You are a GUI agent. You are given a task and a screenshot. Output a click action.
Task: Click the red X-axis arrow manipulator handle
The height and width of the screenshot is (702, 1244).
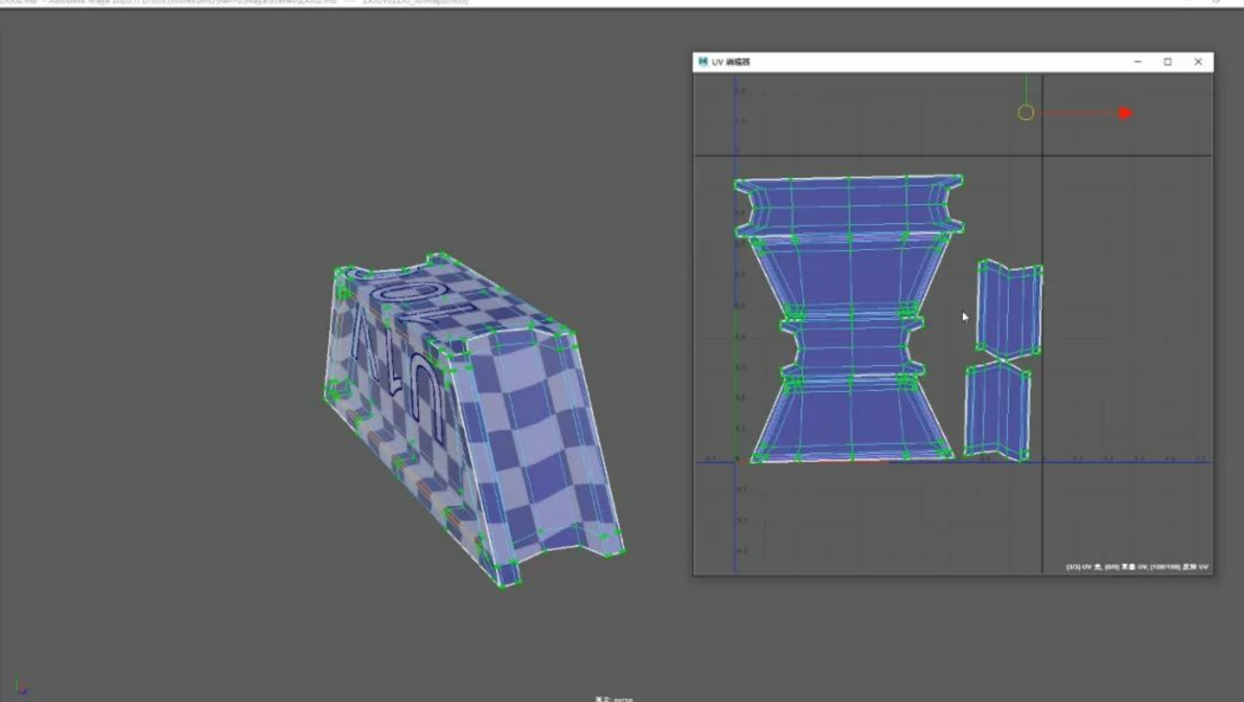pyautogui.click(x=1125, y=113)
